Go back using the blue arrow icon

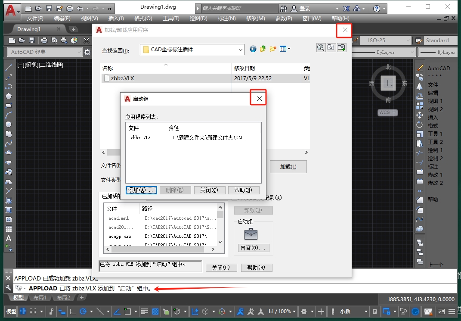pyautogui.click(x=253, y=49)
